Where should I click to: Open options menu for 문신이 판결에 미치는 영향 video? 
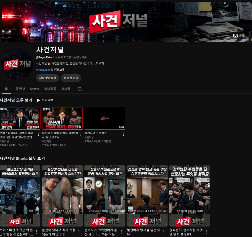(x=81, y=134)
